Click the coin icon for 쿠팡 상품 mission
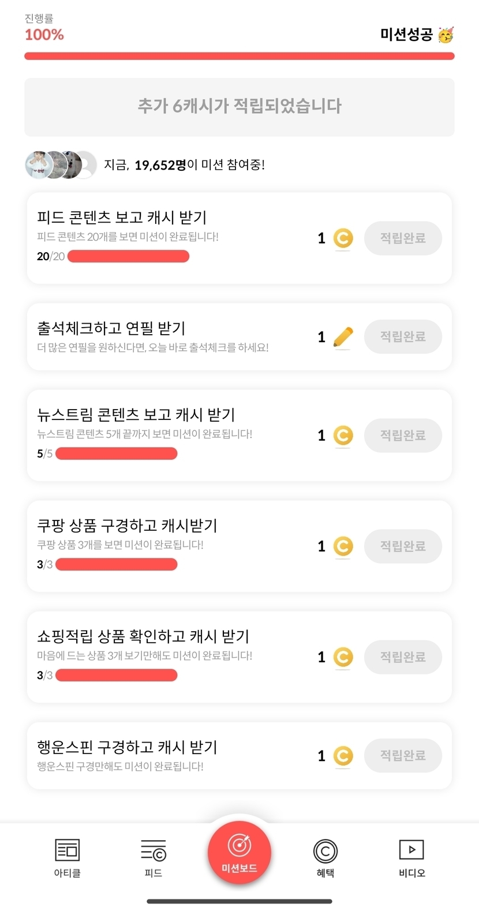Screen dimensions: 479x911 point(343,546)
